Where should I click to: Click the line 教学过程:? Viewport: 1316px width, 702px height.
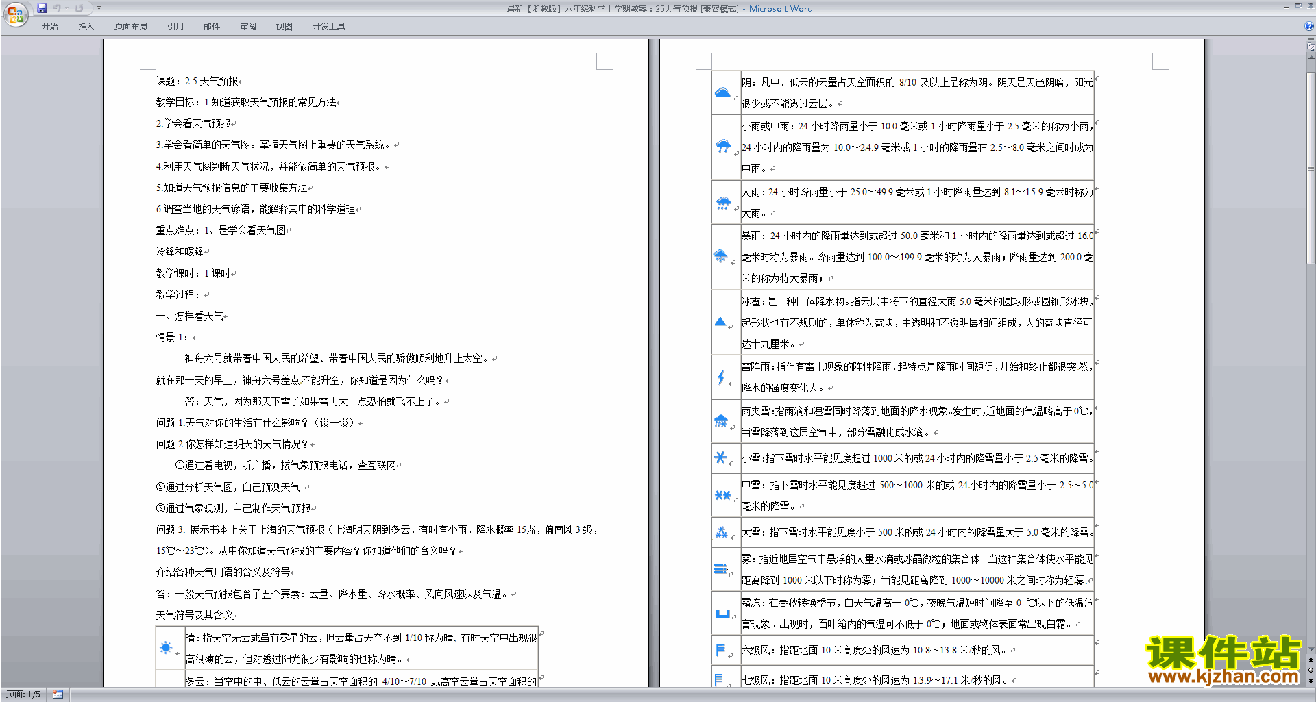point(178,294)
